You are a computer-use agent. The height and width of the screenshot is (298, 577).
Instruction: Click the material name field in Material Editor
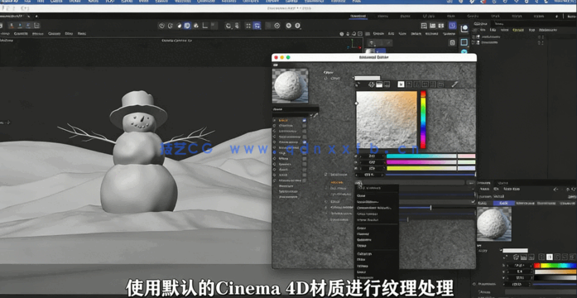296,109
